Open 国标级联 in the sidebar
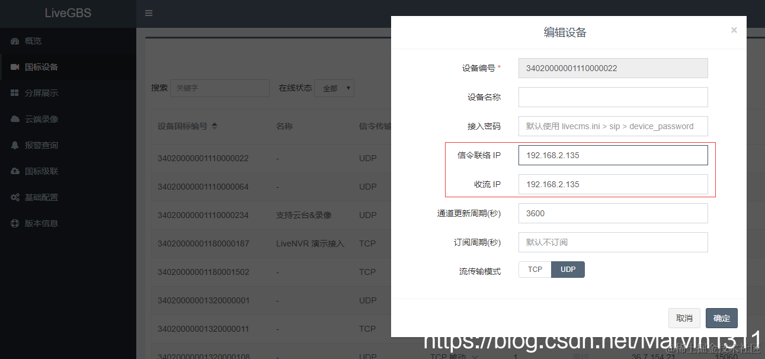Viewport: 765px width, 359px height. tap(68, 171)
